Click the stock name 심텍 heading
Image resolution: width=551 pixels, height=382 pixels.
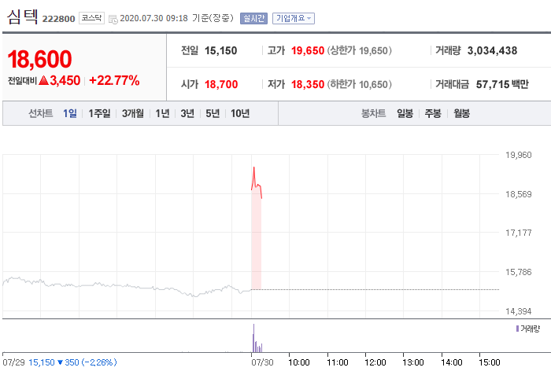(x=22, y=17)
